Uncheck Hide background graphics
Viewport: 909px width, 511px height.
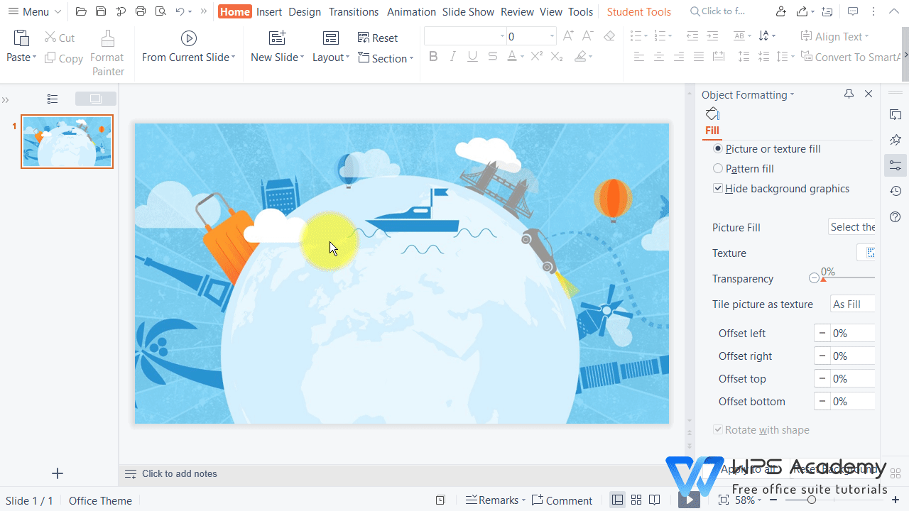click(x=718, y=188)
